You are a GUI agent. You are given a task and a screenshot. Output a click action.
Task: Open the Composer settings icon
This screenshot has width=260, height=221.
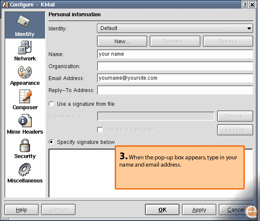click(x=25, y=96)
